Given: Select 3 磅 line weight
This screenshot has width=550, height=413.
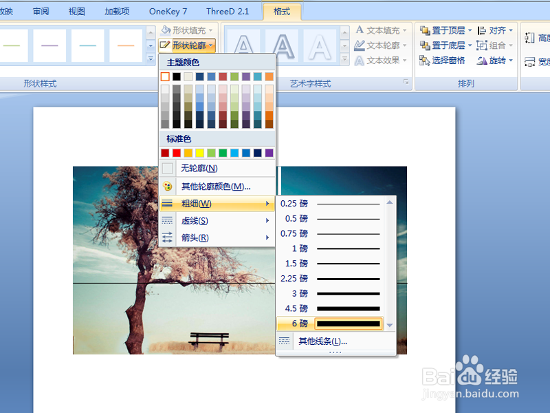Looking at the screenshot, I should [x=331, y=294].
